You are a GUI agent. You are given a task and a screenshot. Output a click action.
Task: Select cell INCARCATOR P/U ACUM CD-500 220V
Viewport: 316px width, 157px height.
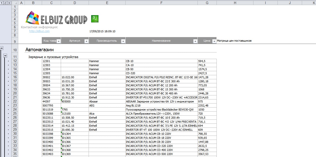162,154
